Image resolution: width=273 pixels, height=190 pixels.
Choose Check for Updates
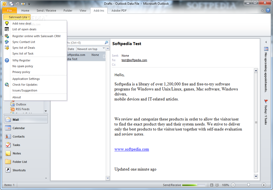coord(35,85)
